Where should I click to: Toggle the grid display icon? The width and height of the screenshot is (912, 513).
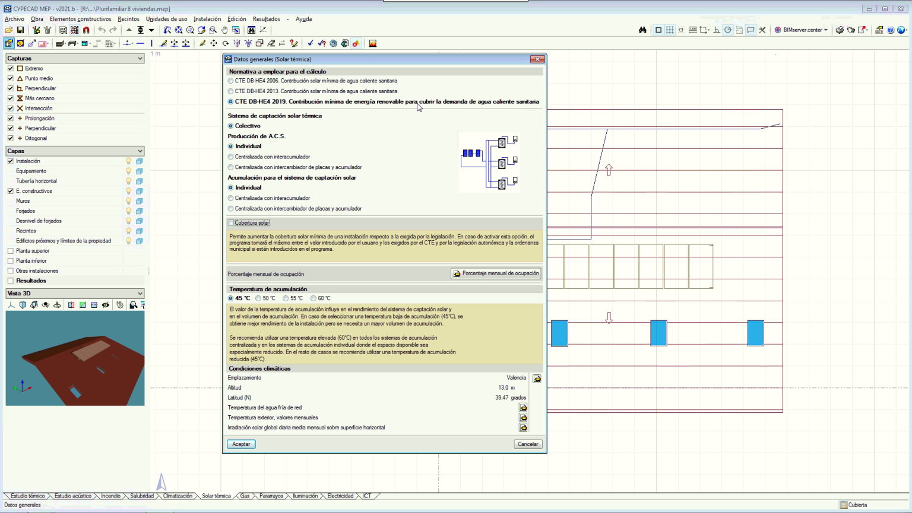670,30
